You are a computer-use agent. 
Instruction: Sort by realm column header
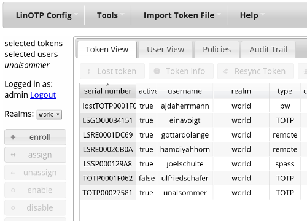pyautogui.click(x=241, y=91)
